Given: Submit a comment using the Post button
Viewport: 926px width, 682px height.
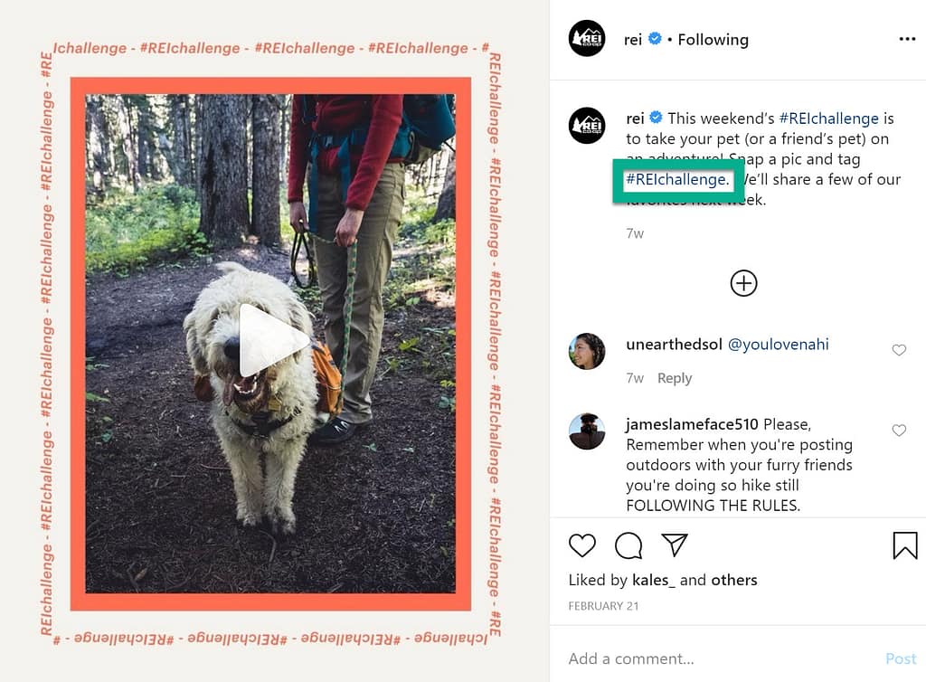Looking at the screenshot, I should coord(901,658).
